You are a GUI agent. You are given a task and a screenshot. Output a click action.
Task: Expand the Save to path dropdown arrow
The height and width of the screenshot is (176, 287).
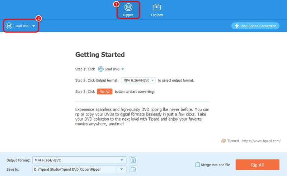pos(122,170)
